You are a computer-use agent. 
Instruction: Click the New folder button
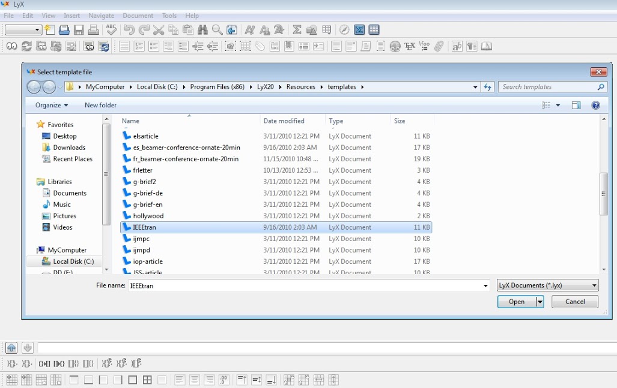tap(100, 106)
